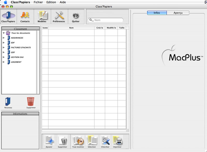This screenshot has height=152, width=207.
Task: Click the GESTION EAU binder icon
Action: click(9, 57)
